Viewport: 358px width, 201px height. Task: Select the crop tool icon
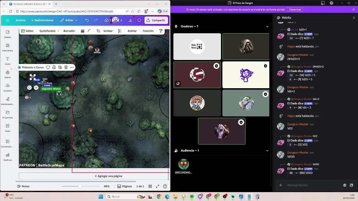98,31
